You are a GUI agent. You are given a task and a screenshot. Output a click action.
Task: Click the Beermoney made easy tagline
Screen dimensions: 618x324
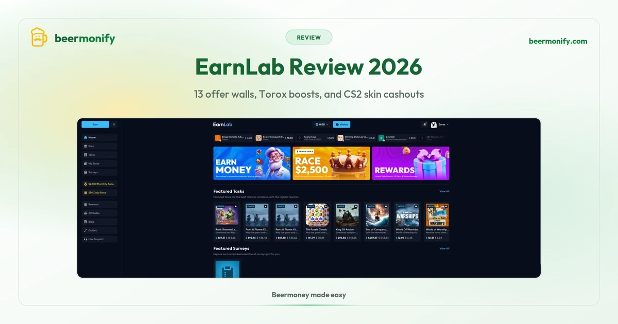coord(309,295)
